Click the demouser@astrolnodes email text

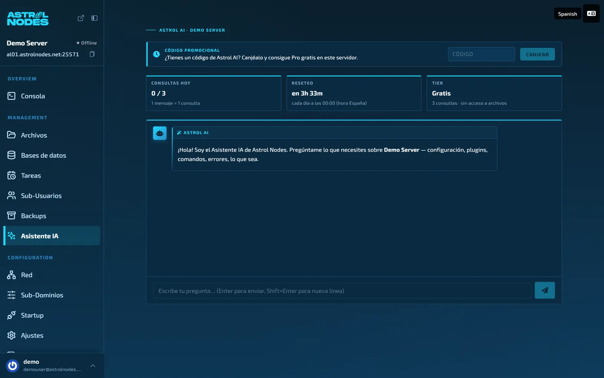(x=52, y=369)
